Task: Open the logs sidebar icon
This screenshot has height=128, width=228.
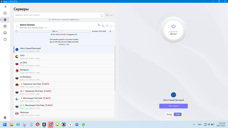Action: coord(5,39)
